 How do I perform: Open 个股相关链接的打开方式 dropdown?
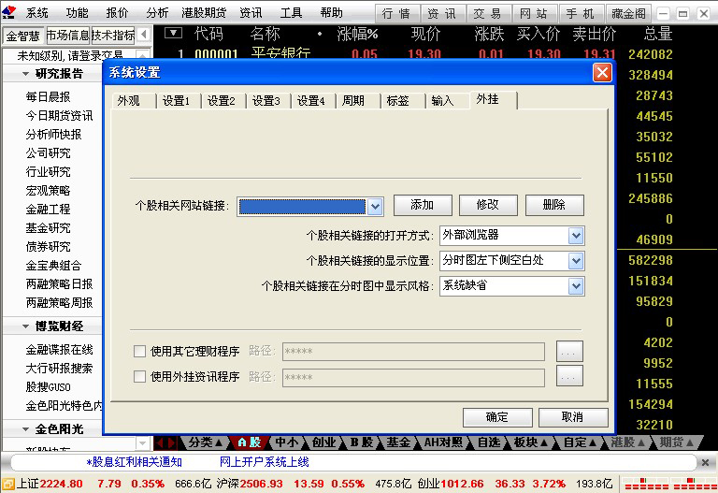coord(576,236)
